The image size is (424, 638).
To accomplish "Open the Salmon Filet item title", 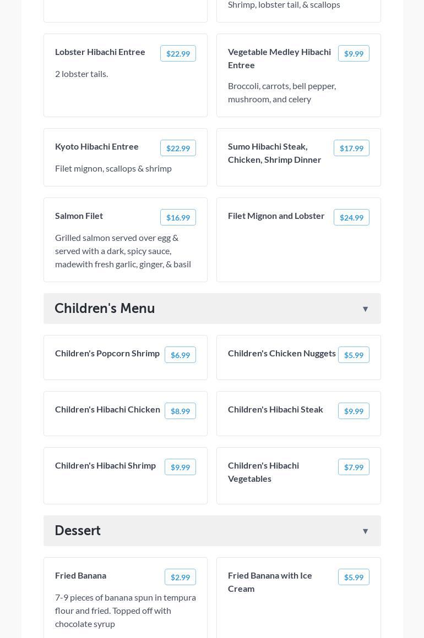I will pyautogui.click(x=79, y=216).
